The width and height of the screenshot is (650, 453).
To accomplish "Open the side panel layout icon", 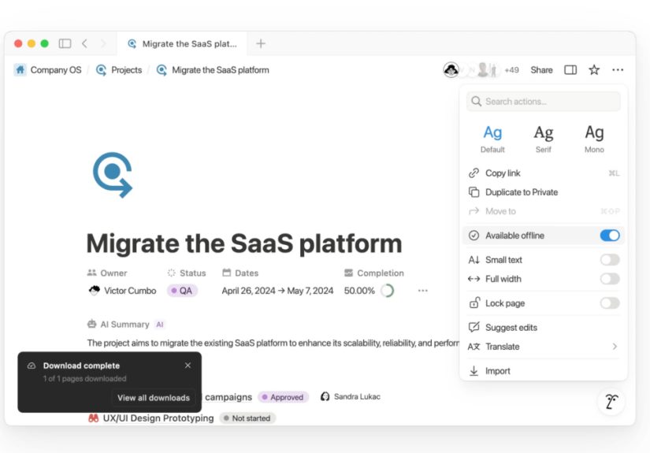I will [x=570, y=70].
